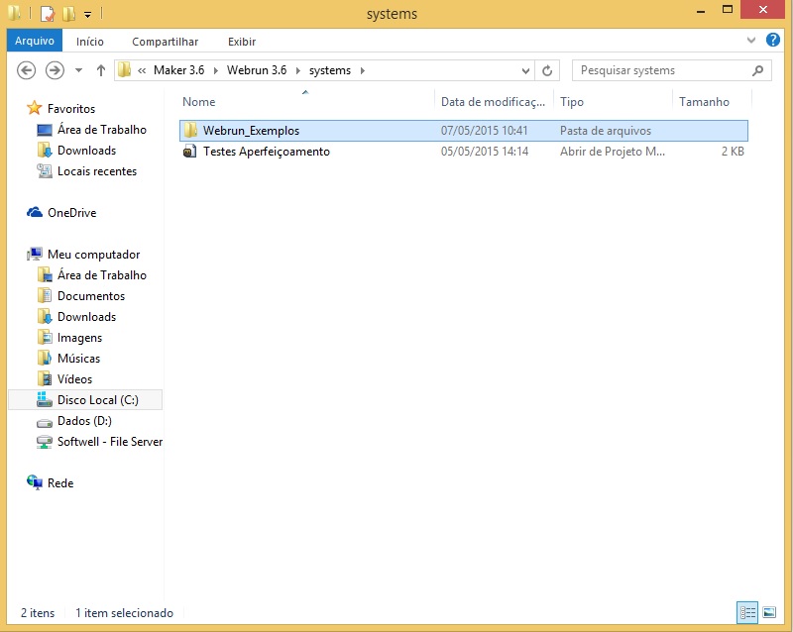Click the Forward navigation arrow

pos(55,70)
